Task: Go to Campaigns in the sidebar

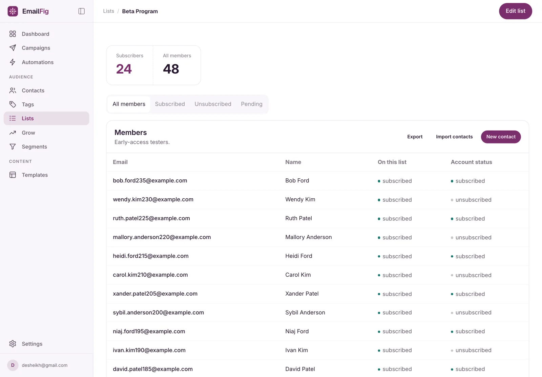Action: tap(46, 48)
